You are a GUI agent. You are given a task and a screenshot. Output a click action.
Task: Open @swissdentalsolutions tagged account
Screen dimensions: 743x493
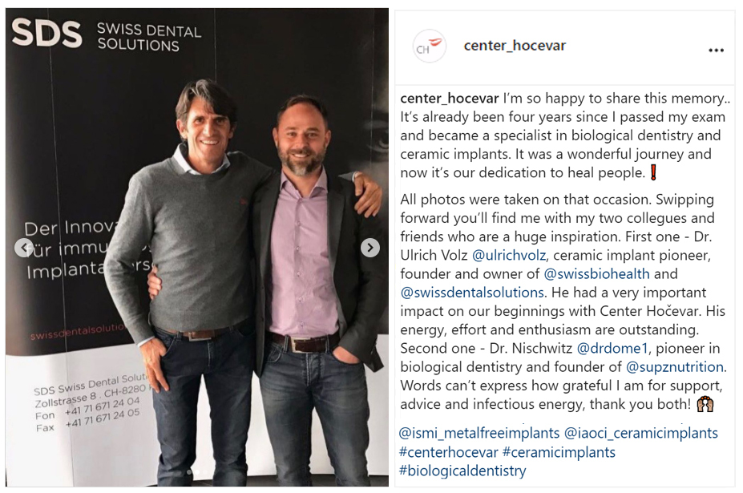[472, 293]
